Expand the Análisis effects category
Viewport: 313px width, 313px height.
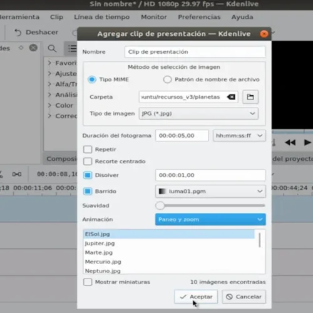pyautogui.click(x=49, y=95)
